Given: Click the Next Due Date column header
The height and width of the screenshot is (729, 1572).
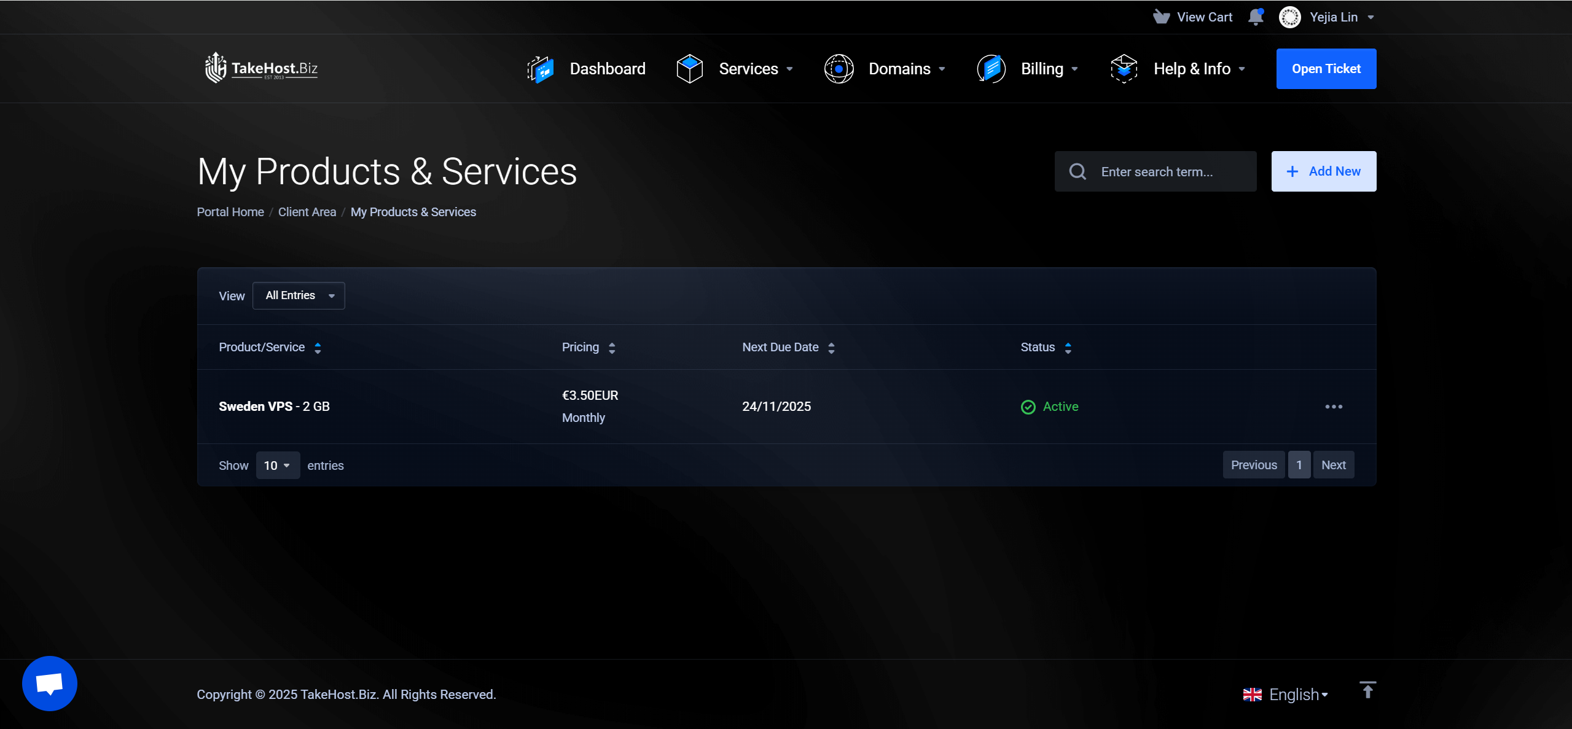Looking at the screenshot, I should click(780, 347).
